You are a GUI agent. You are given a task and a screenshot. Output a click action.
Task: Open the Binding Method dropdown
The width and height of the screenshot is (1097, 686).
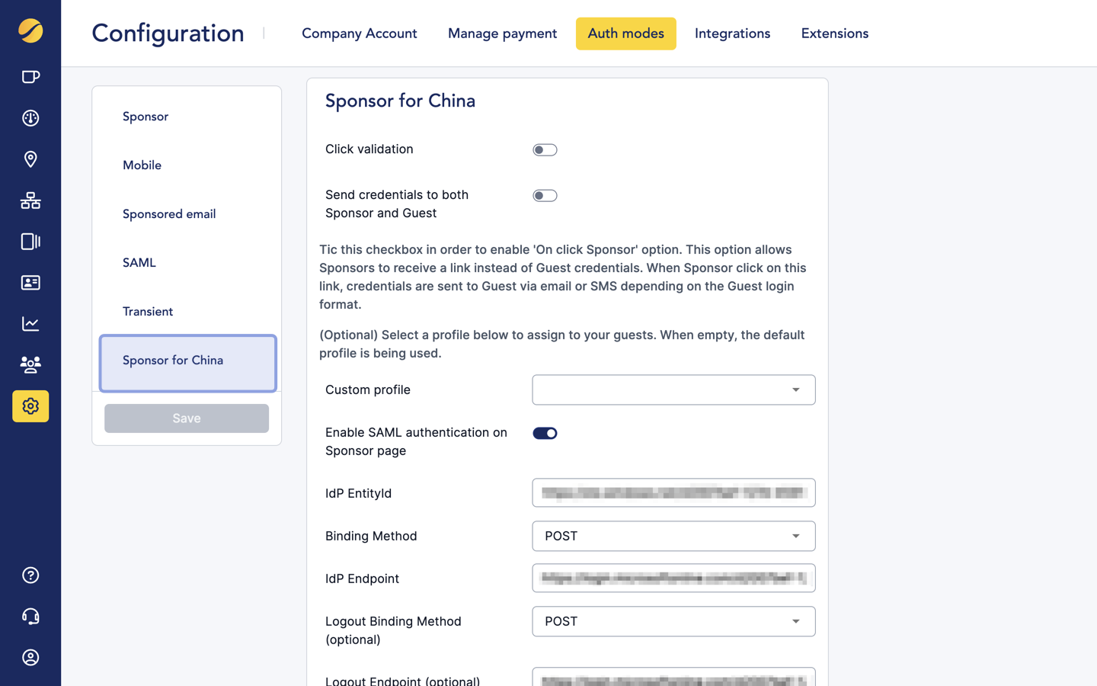(x=673, y=536)
